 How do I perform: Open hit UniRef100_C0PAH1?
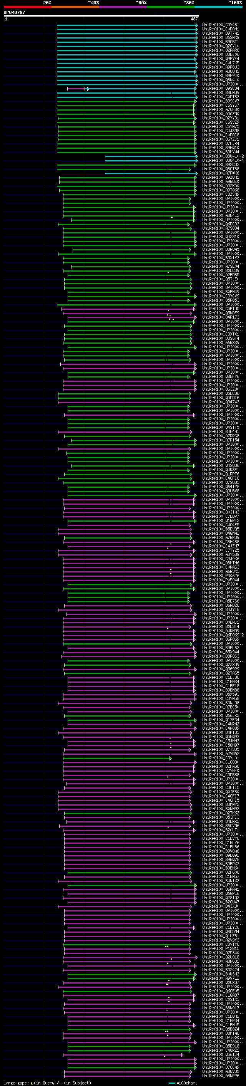[221, 29]
